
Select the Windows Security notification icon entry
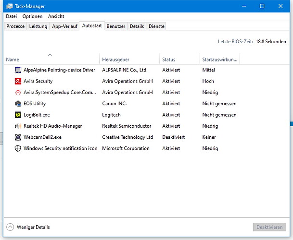(x=60, y=148)
